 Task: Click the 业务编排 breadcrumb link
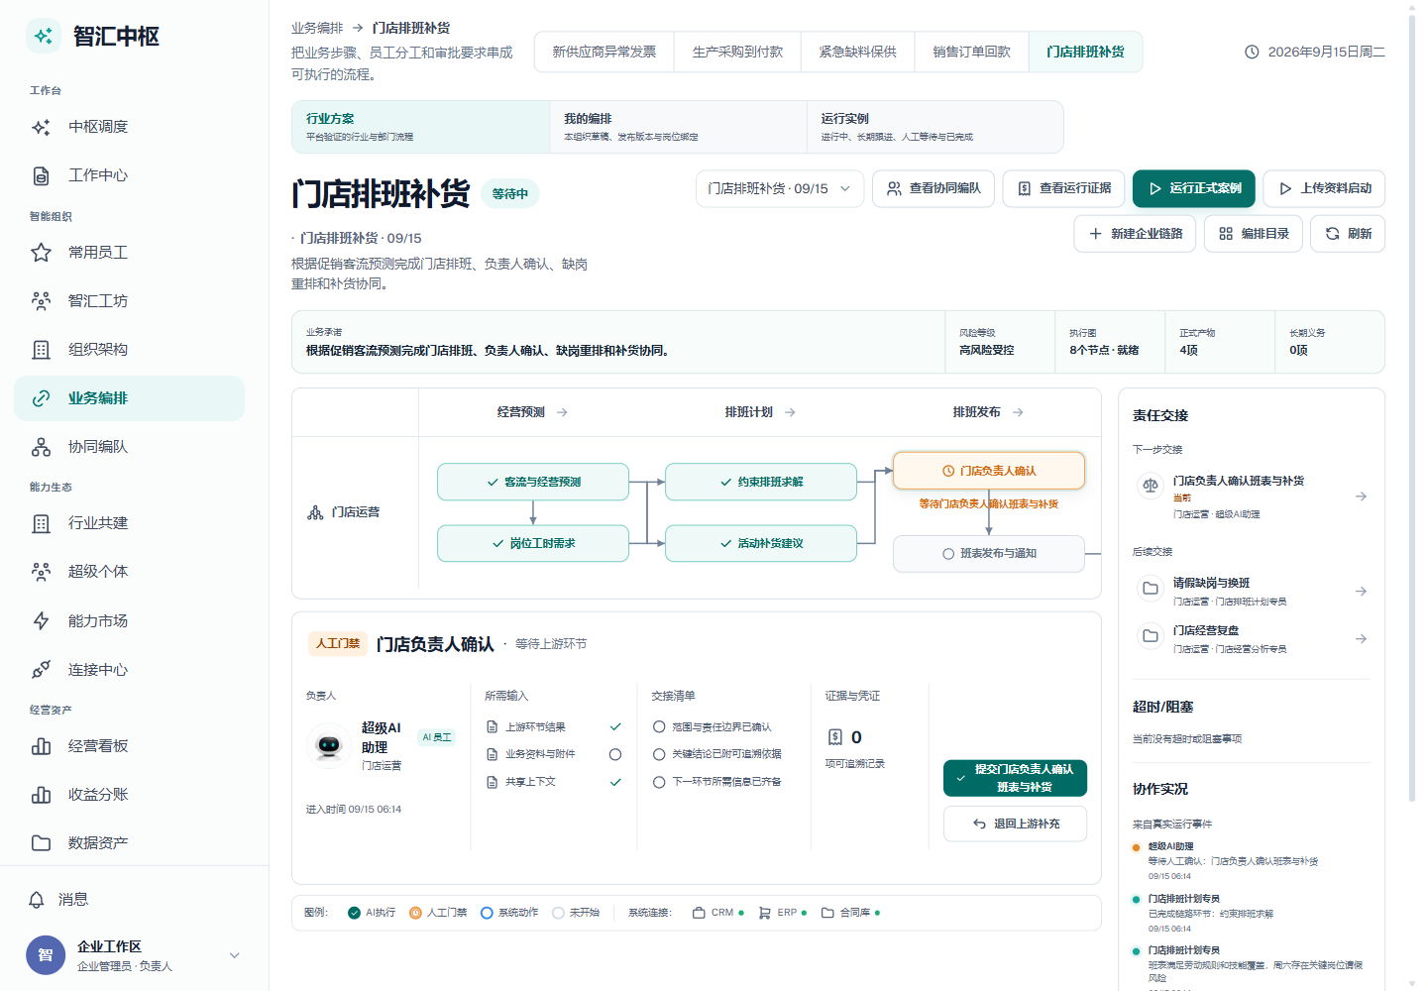click(x=317, y=28)
